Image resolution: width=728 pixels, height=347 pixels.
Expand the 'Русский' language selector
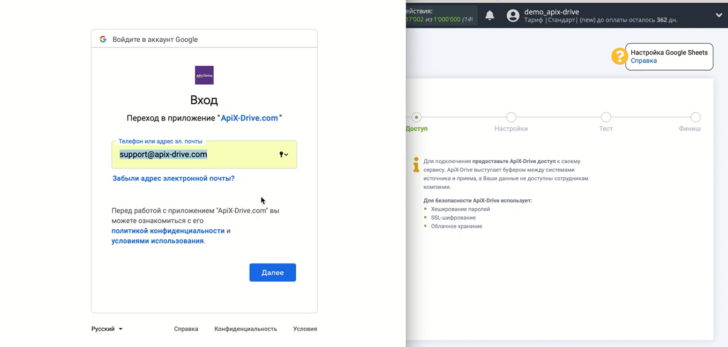(x=107, y=329)
